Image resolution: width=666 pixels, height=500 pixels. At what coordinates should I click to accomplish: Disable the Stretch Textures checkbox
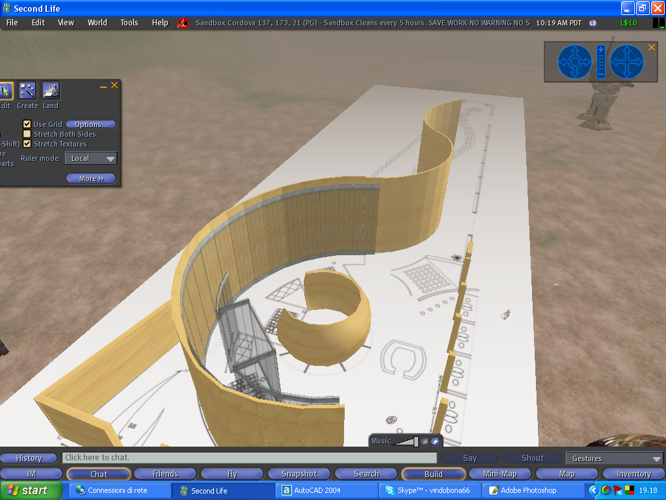(27, 144)
